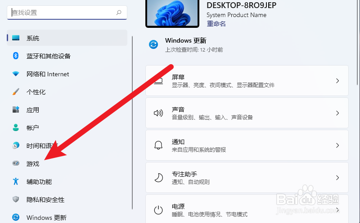This screenshot has height=223, width=360.
Task: Expand the 屏幕 card chevron
Action: [337, 81]
